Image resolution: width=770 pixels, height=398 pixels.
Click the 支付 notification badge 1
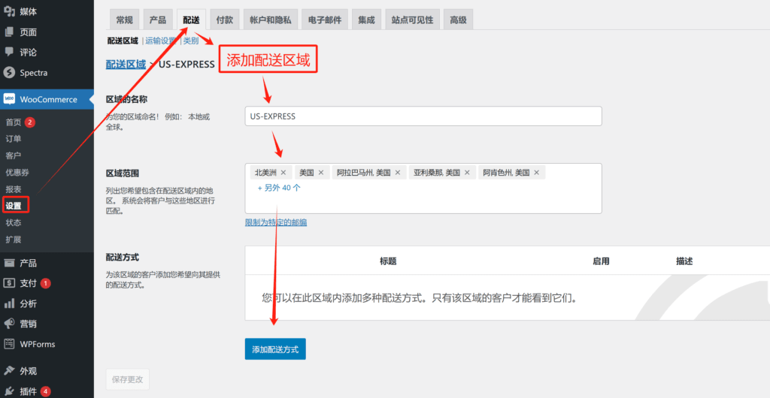pyautogui.click(x=46, y=283)
